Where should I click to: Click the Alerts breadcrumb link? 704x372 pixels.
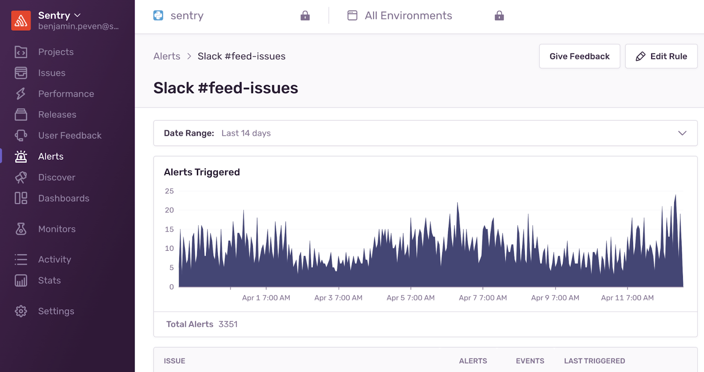pyautogui.click(x=167, y=56)
